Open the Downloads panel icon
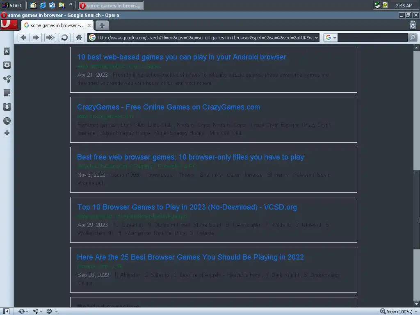 (x=7, y=107)
